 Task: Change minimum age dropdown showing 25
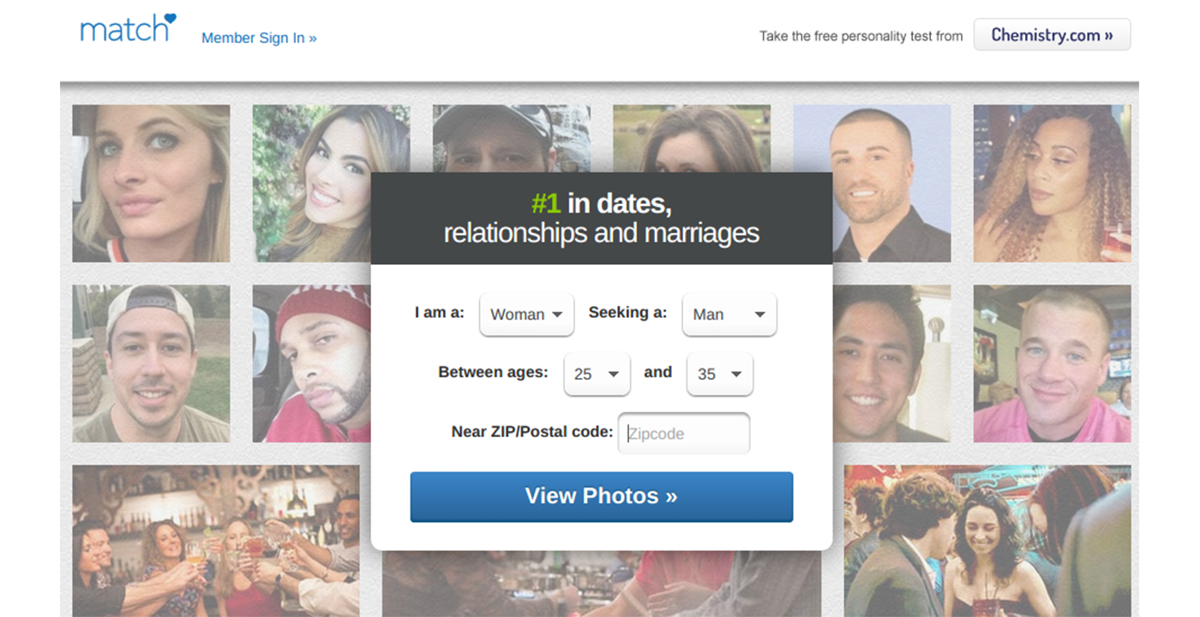click(597, 374)
